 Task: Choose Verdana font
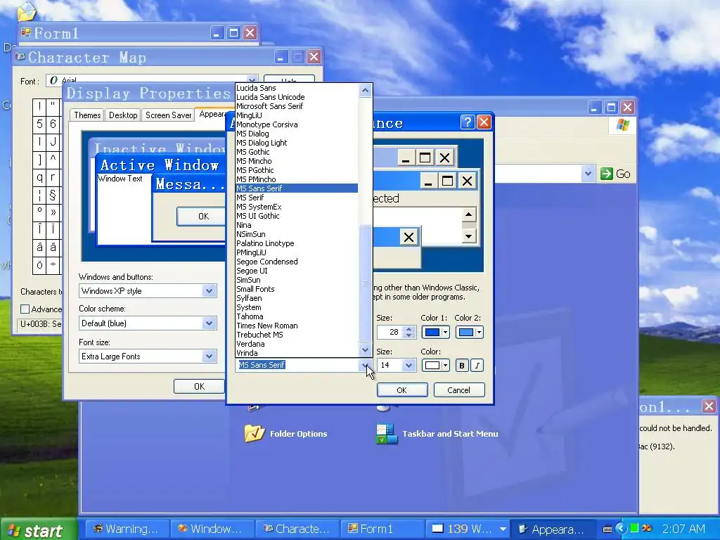[297, 344]
